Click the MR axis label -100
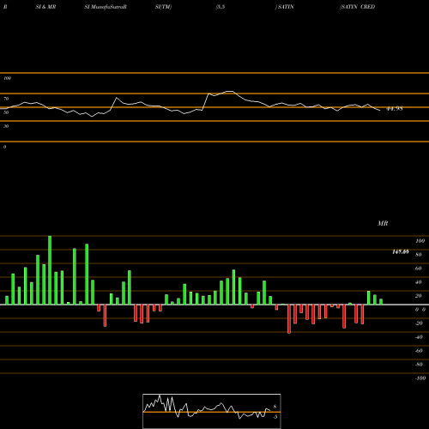 (420, 378)
